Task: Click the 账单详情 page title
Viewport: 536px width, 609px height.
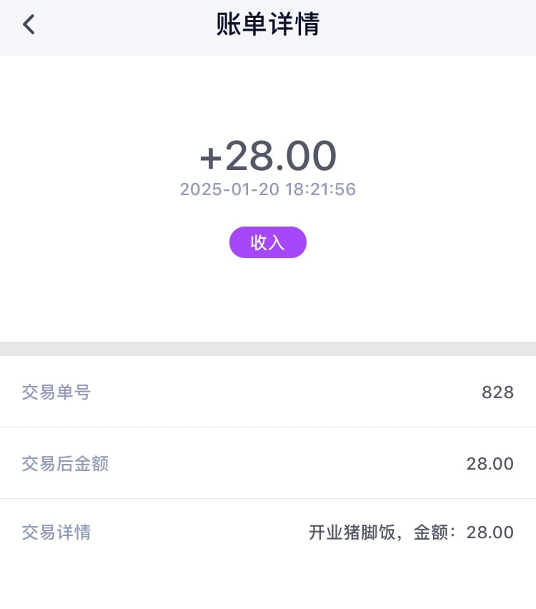Action: point(267,25)
